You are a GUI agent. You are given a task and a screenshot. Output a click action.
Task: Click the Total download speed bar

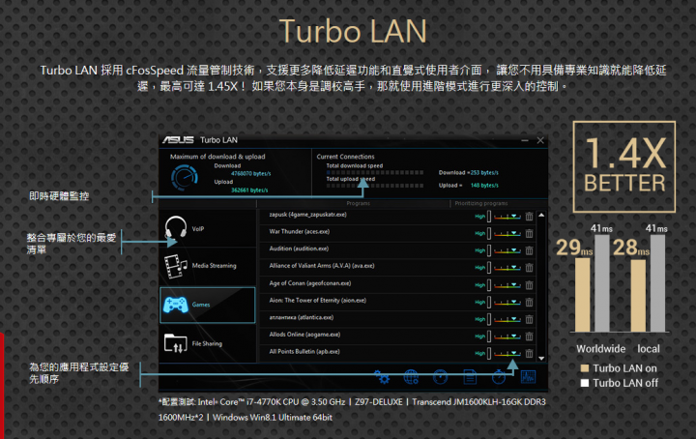[375, 172]
